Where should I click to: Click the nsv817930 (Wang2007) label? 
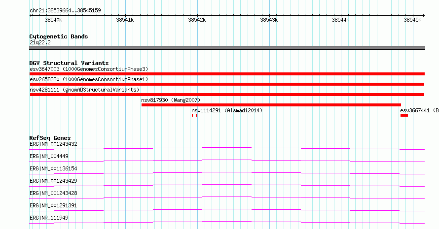pos(171,100)
